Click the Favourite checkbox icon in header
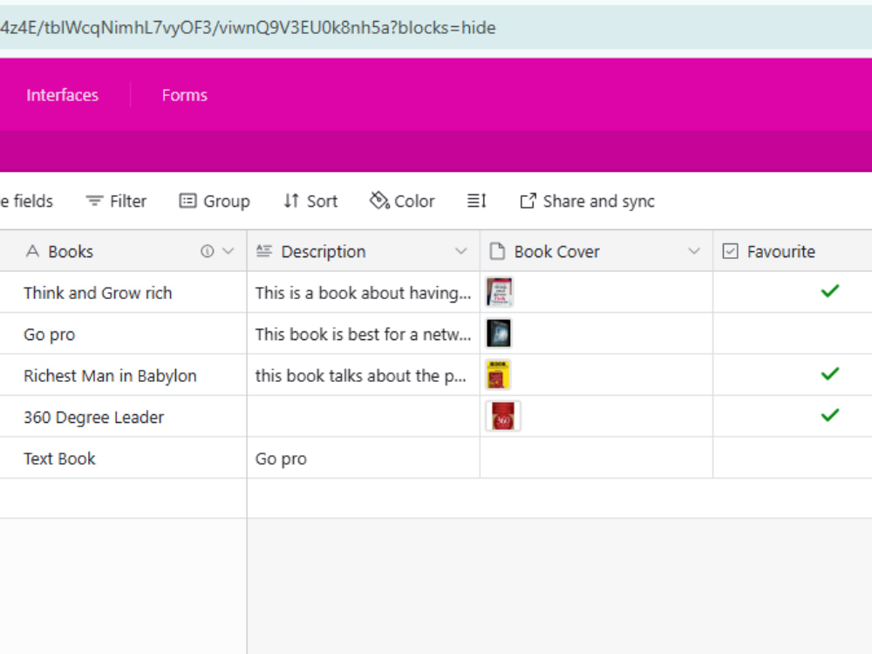The height and width of the screenshot is (654, 872). (x=730, y=251)
